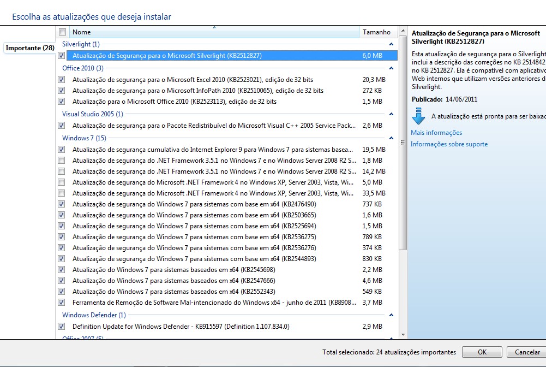This screenshot has height=367, width=546.
Task: Sort by the Tamanho column header
Action: [377, 32]
